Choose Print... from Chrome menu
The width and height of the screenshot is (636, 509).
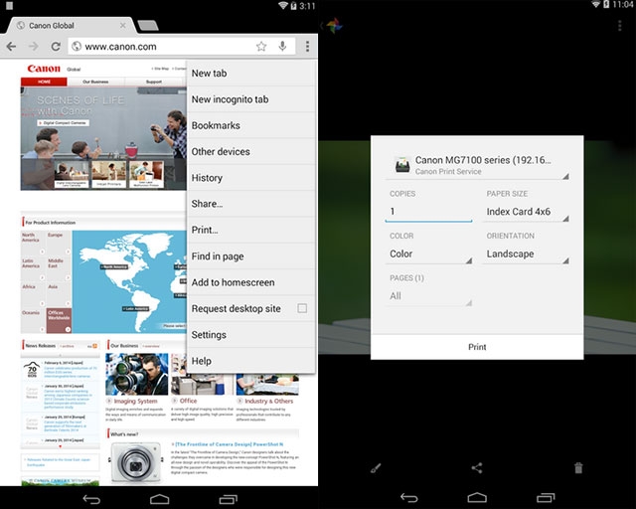pos(205,230)
